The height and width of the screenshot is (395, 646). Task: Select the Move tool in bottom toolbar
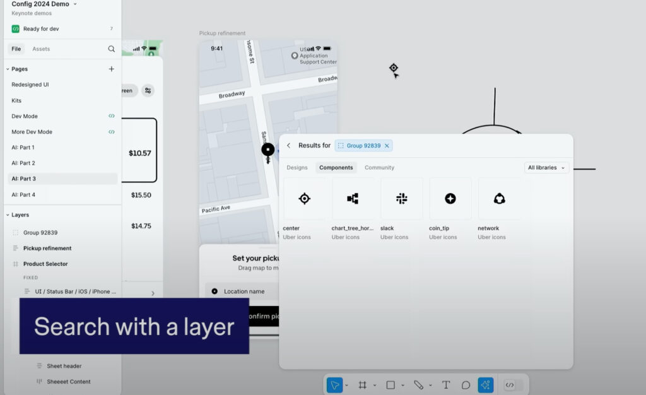[x=334, y=385]
